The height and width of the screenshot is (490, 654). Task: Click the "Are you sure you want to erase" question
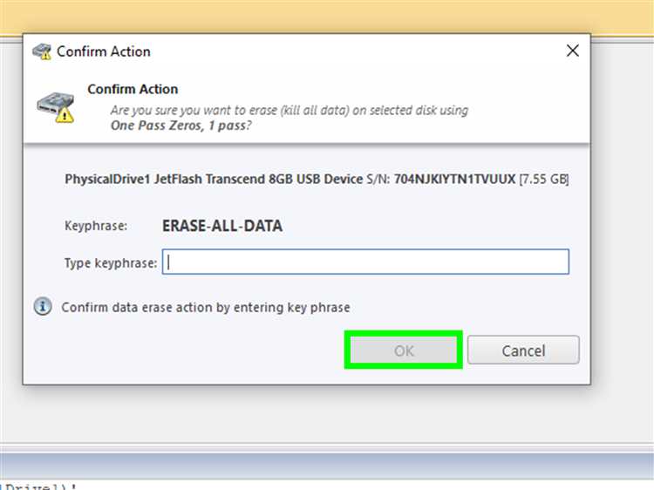pos(289,111)
